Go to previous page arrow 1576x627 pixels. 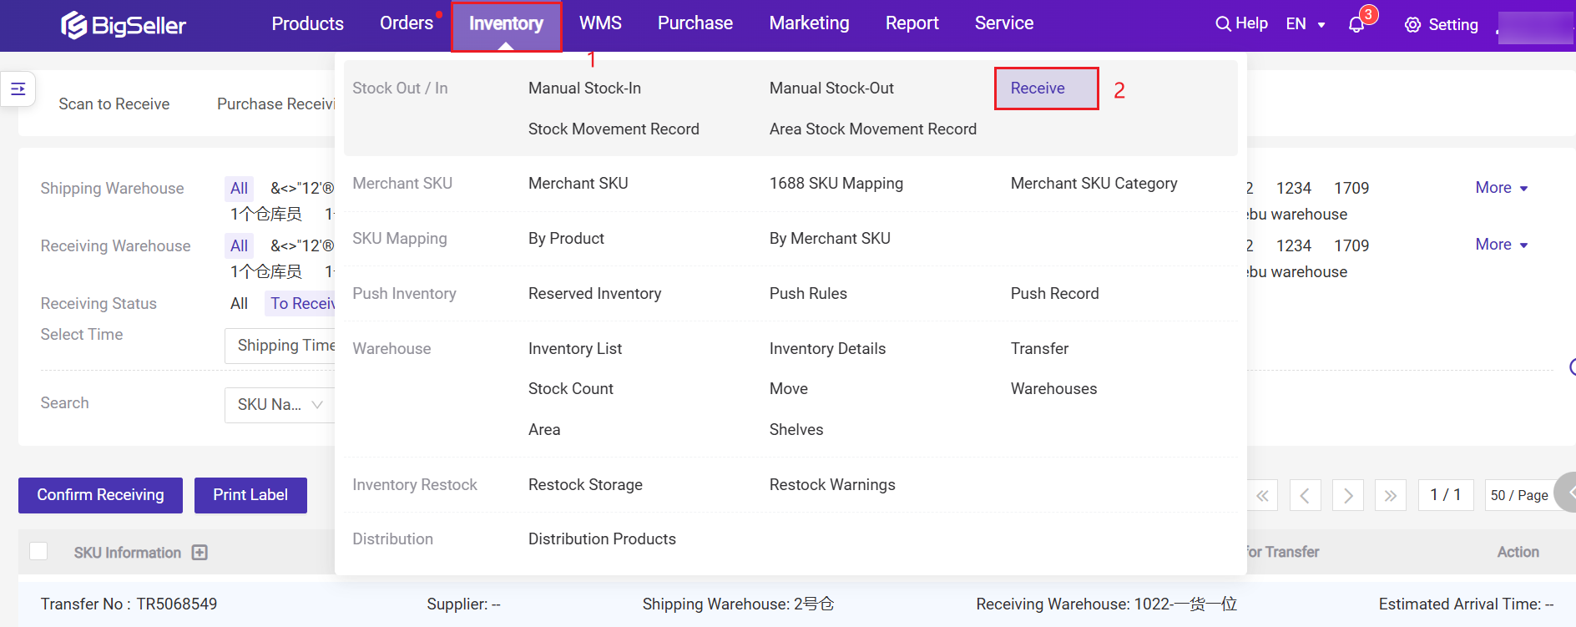point(1305,496)
